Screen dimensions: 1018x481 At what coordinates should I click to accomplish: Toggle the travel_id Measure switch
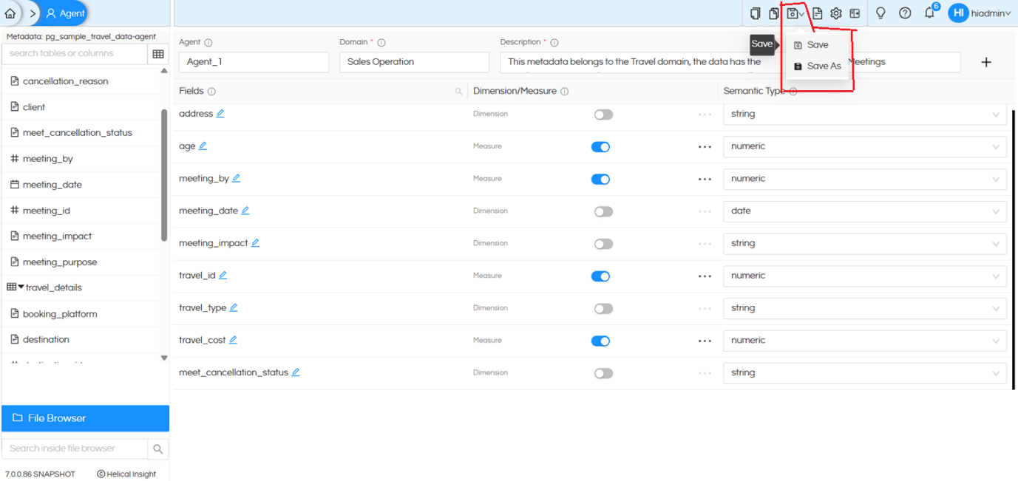600,276
